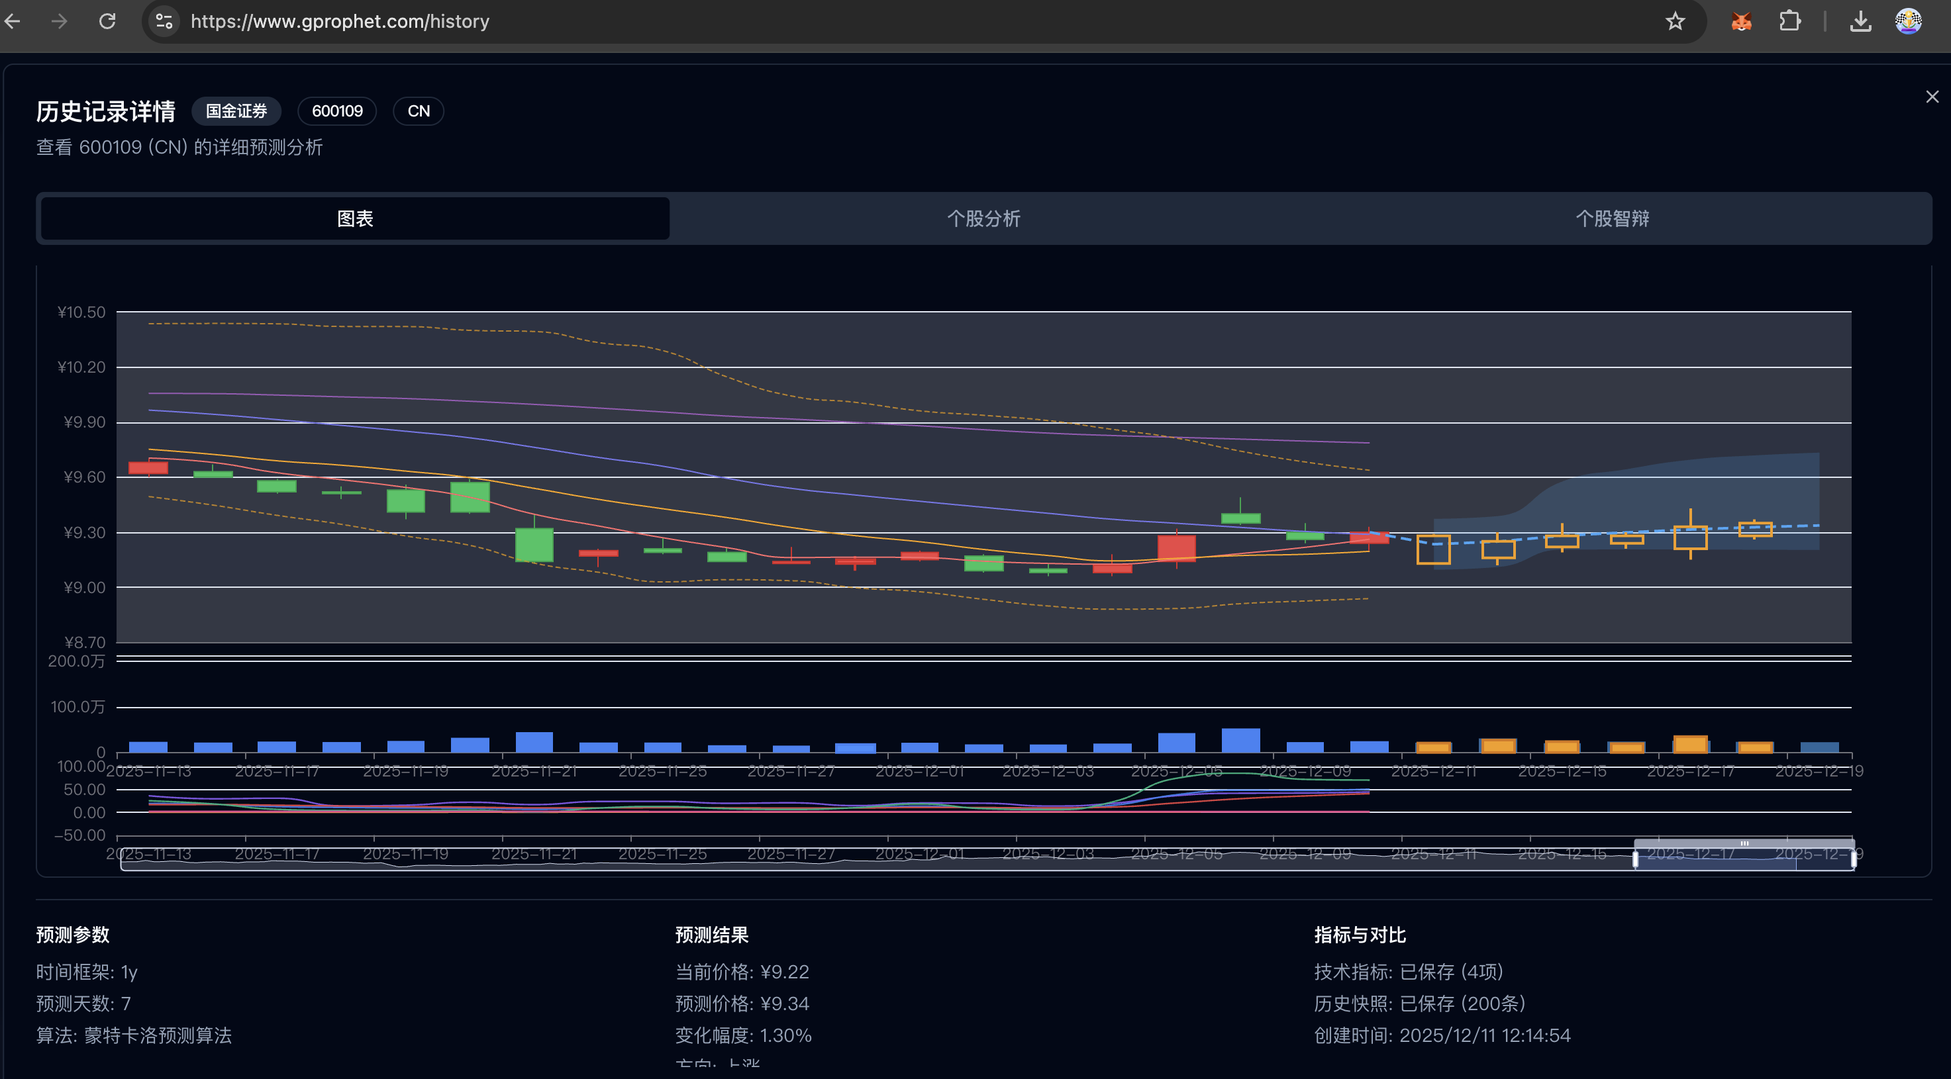Open the MetaMask fox extension
The width and height of the screenshot is (1951, 1079).
click(1741, 21)
